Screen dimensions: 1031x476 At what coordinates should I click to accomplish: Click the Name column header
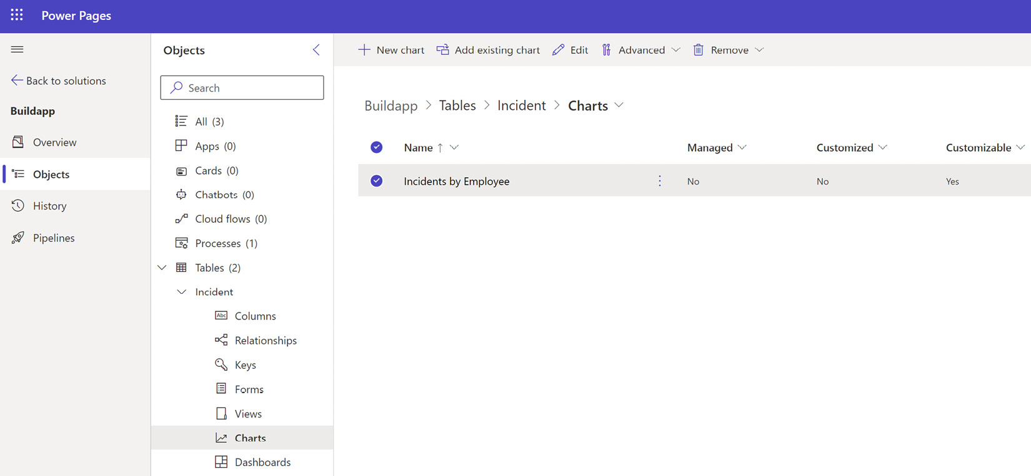(x=419, y=147)
